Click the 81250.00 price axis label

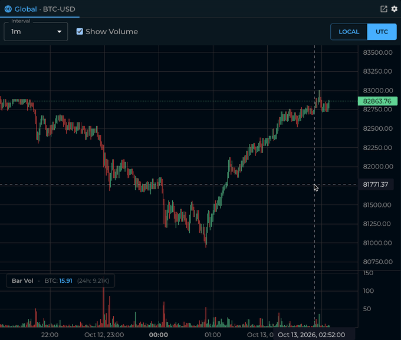pos(377,224)
